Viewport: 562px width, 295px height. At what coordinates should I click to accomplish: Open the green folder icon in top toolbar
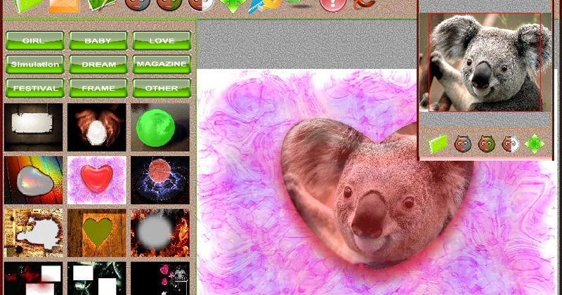(x=27, y=6)
